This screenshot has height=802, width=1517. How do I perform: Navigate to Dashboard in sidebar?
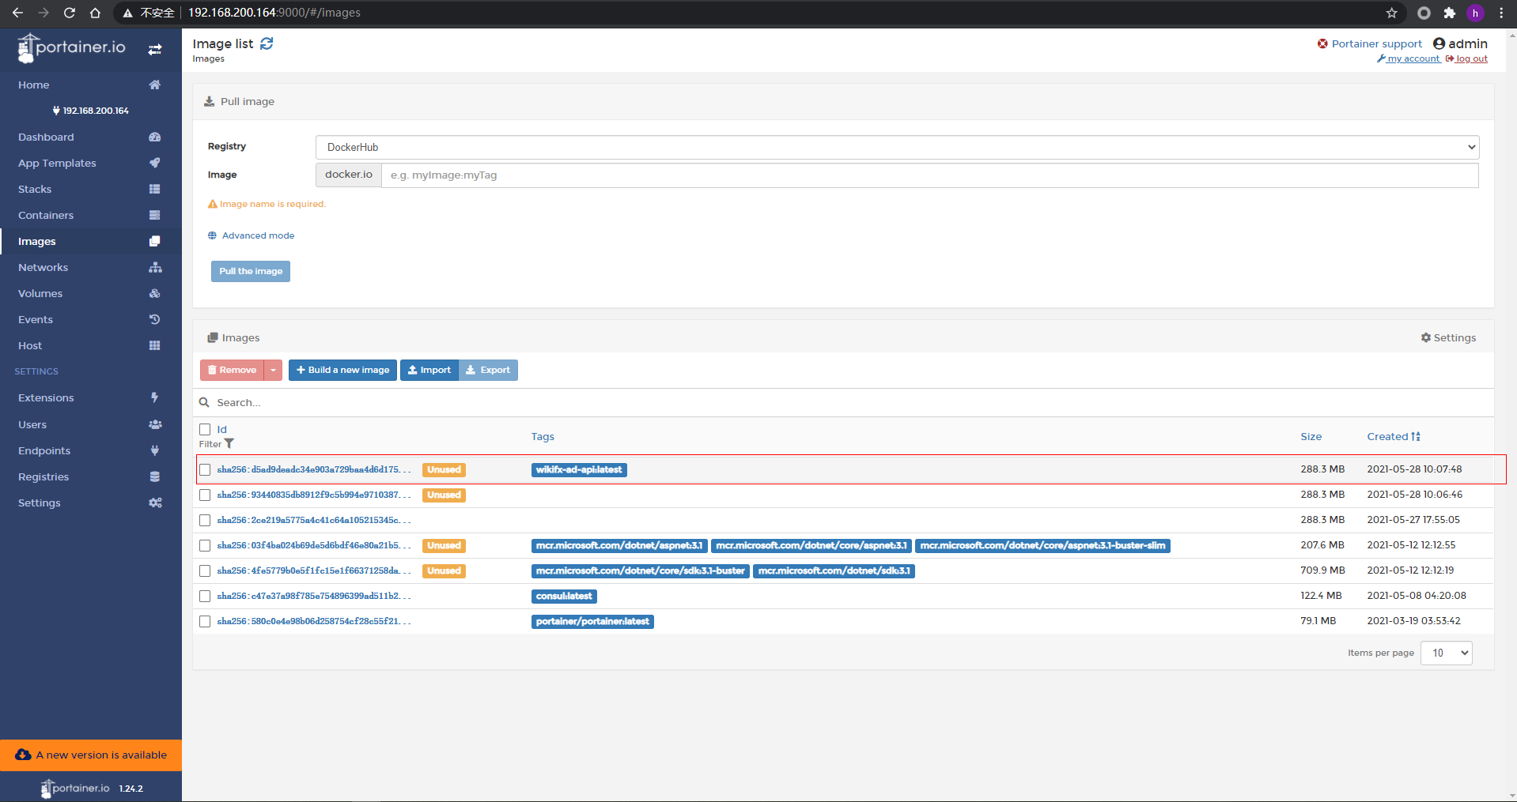[x=91, y=137]
